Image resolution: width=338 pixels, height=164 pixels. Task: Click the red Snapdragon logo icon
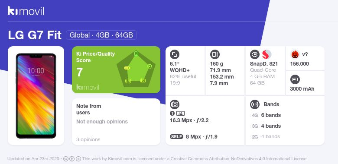click(266, 54)
